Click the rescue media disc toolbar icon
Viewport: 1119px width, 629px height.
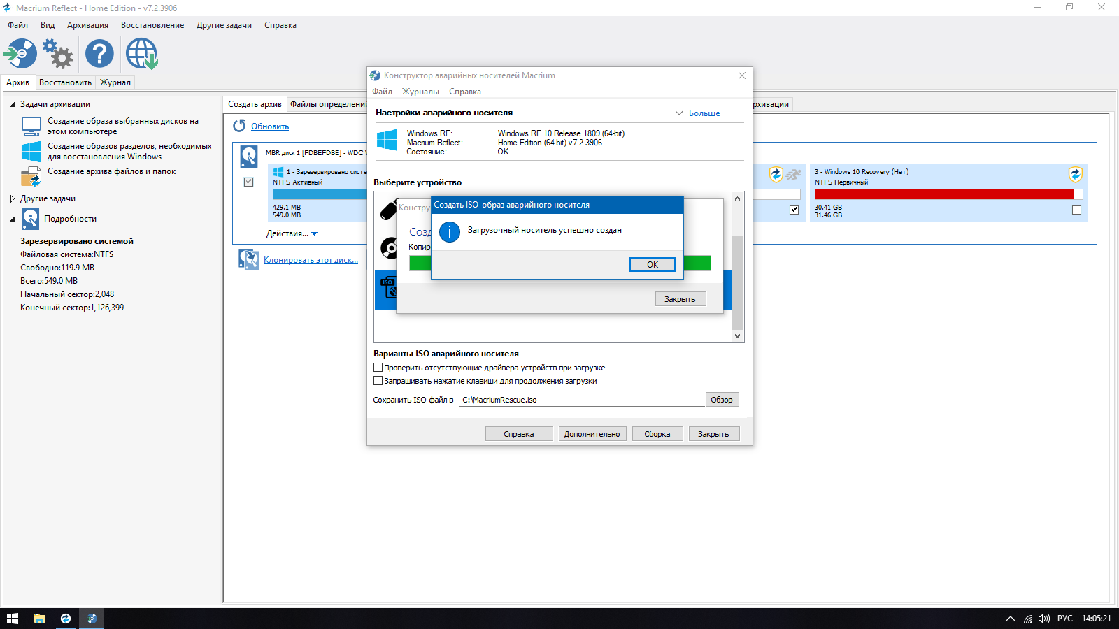pos(20,54)
